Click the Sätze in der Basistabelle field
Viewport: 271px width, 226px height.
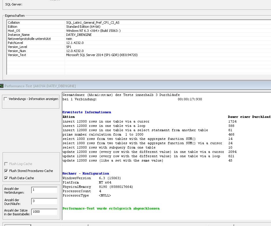[x=44, y=212]
